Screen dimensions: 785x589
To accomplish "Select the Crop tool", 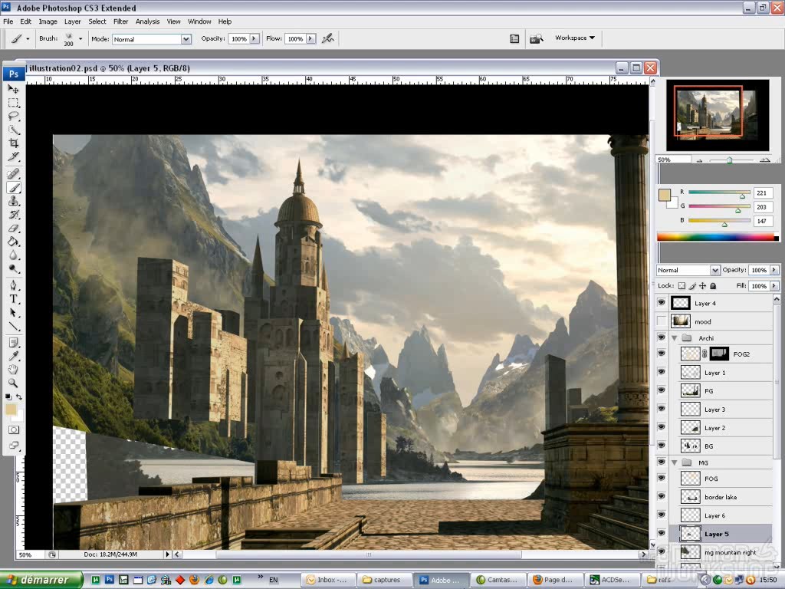I will pos(14,143).
